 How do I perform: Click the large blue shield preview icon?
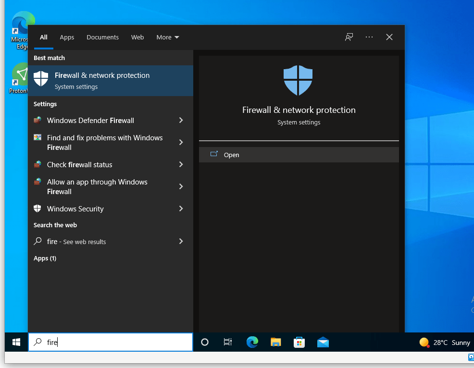coord(298,80)
